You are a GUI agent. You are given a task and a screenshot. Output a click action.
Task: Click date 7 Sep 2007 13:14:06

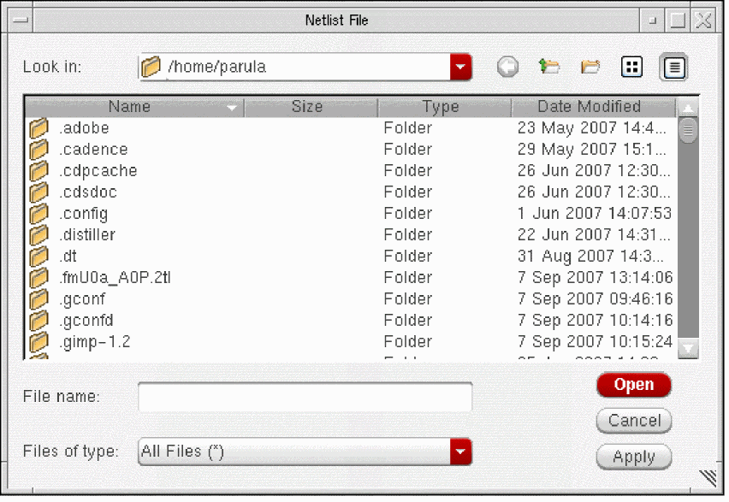(596, 277)
